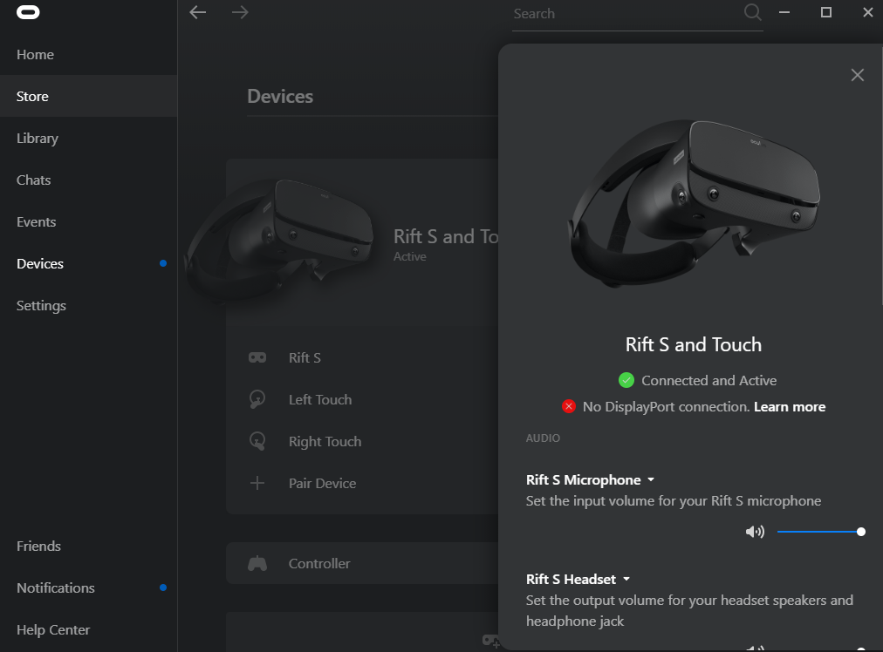Open Settings from the sidebar
This screenshot has width=883, height=652.
(41, 305)
